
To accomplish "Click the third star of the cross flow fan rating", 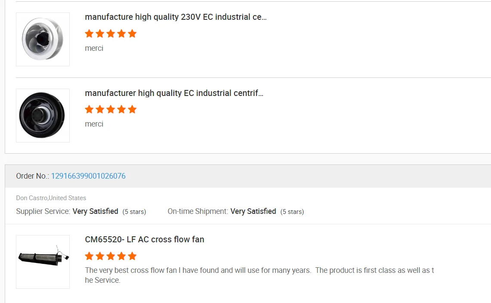I will (x=111, y=256).
